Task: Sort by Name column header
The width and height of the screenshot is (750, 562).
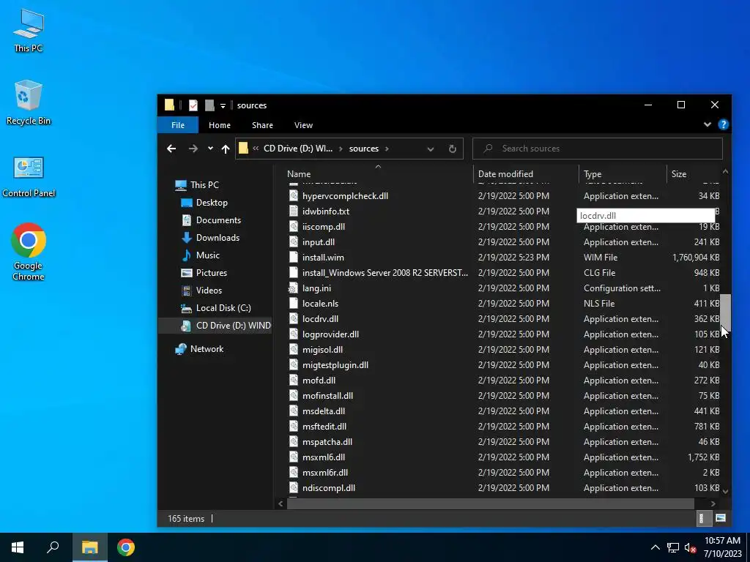Action: [378, 174]
